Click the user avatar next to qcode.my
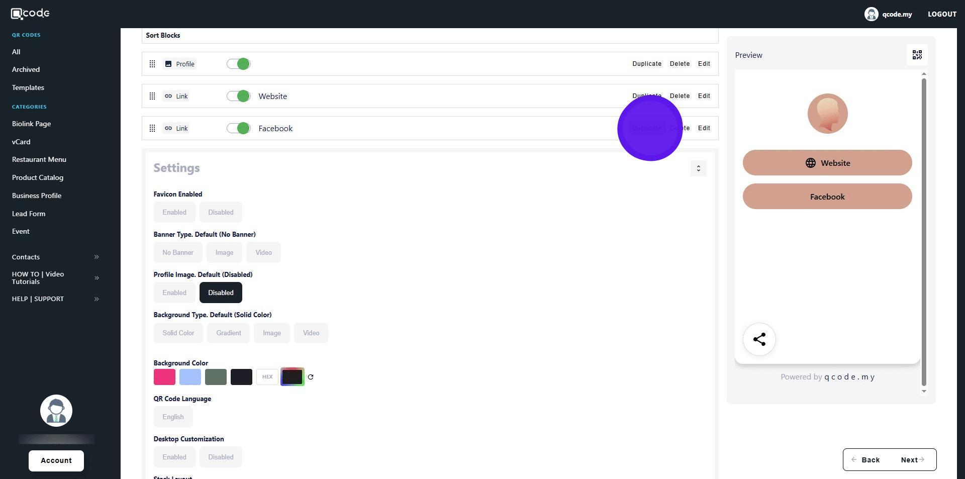 (x=871, y=14)
